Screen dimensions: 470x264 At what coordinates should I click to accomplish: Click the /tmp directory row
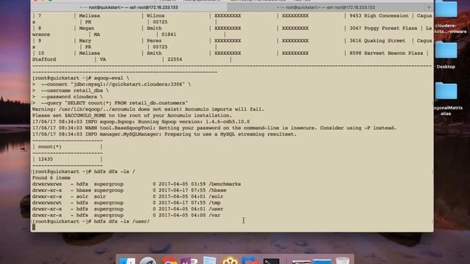tap(126, 202)
